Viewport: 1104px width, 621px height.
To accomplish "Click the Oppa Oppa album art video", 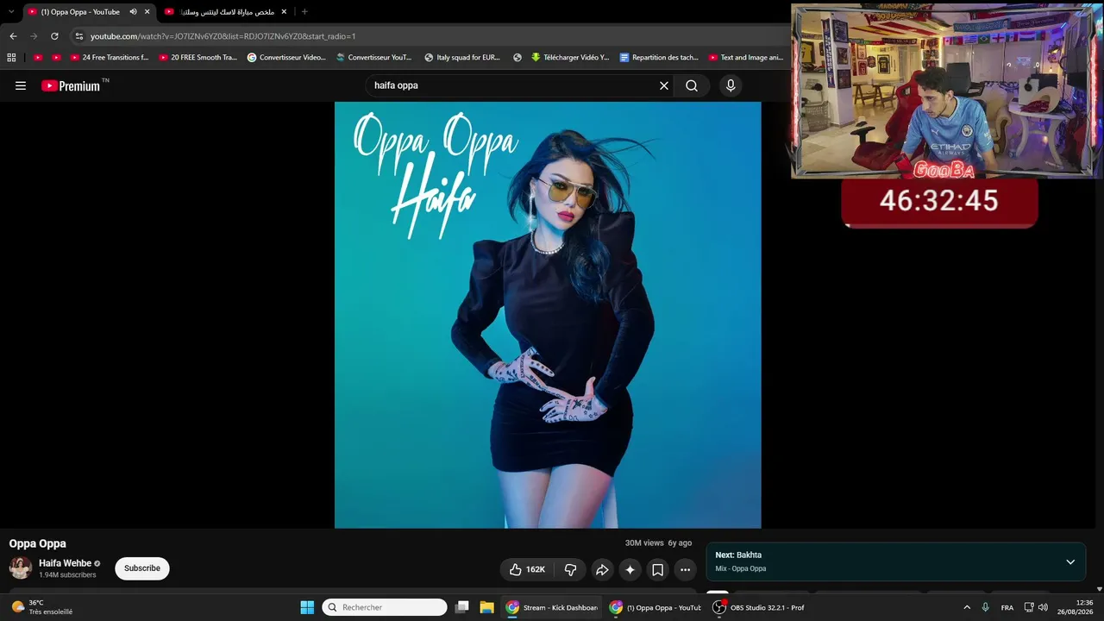I will pyautogui.click(x=548, y=315).
